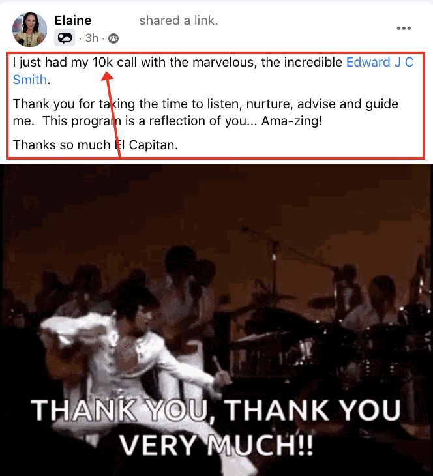Click the audience members privacy icon

point(113,38)
